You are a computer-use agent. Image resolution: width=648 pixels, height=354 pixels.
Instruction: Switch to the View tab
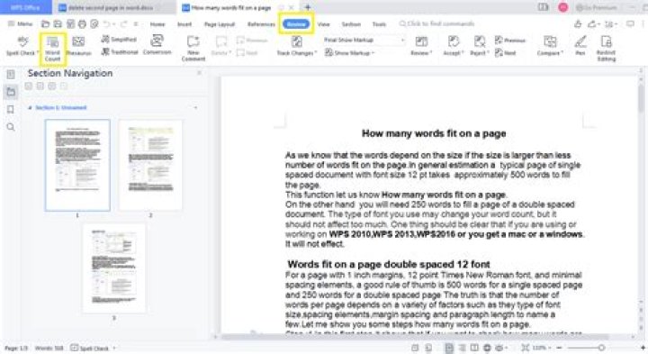(324, 24)
